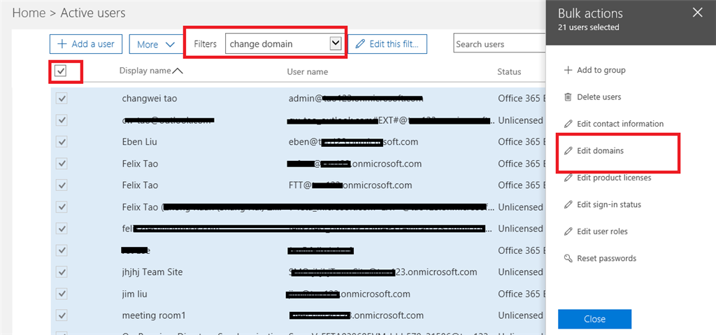Close the Bulk actions panel with X
The image size is (716, 335).
click(x=697, y=13)
